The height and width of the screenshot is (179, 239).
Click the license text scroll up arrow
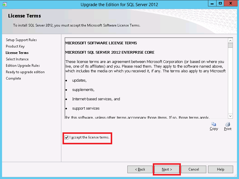coord(230,41)
